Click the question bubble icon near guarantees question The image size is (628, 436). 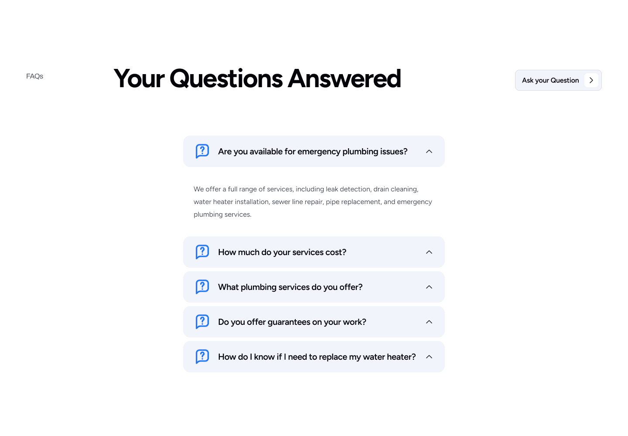(202, 322)
